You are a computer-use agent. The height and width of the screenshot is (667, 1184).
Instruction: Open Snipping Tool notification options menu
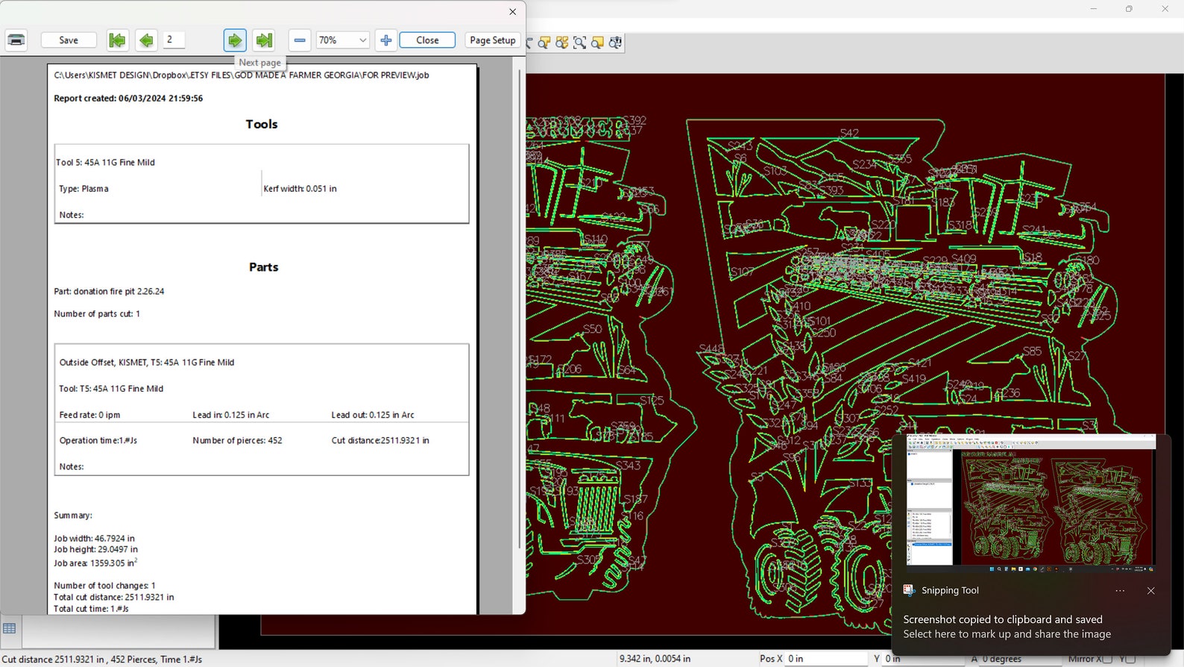point(1120,590)
